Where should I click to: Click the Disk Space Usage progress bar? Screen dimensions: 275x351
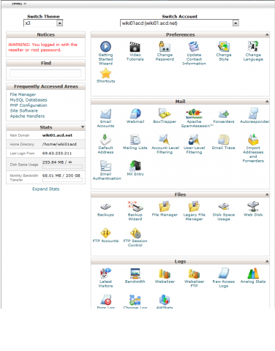click(x=62, y=167)
